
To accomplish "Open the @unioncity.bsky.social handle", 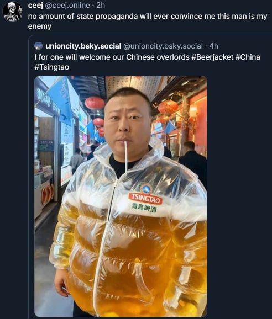I will pos(163,46).
